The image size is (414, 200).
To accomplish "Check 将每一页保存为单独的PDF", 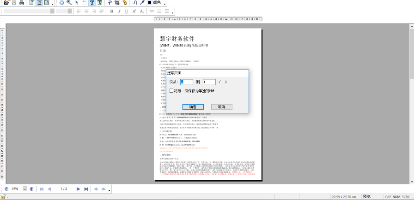I will (171, 90).
